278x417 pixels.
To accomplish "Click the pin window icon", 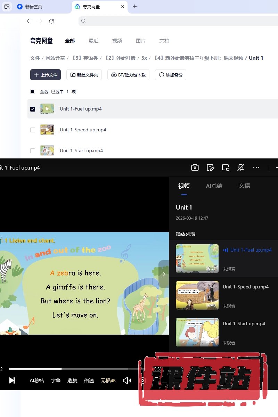I will (x=241, y=168).
